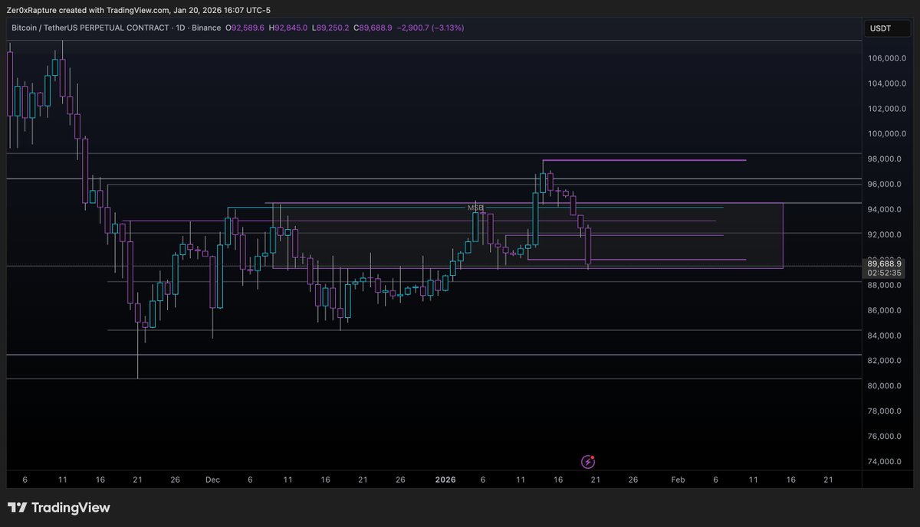The image size is (920, 527).
Task: Click the lightning bolt event icon
Action: [588, 461]
